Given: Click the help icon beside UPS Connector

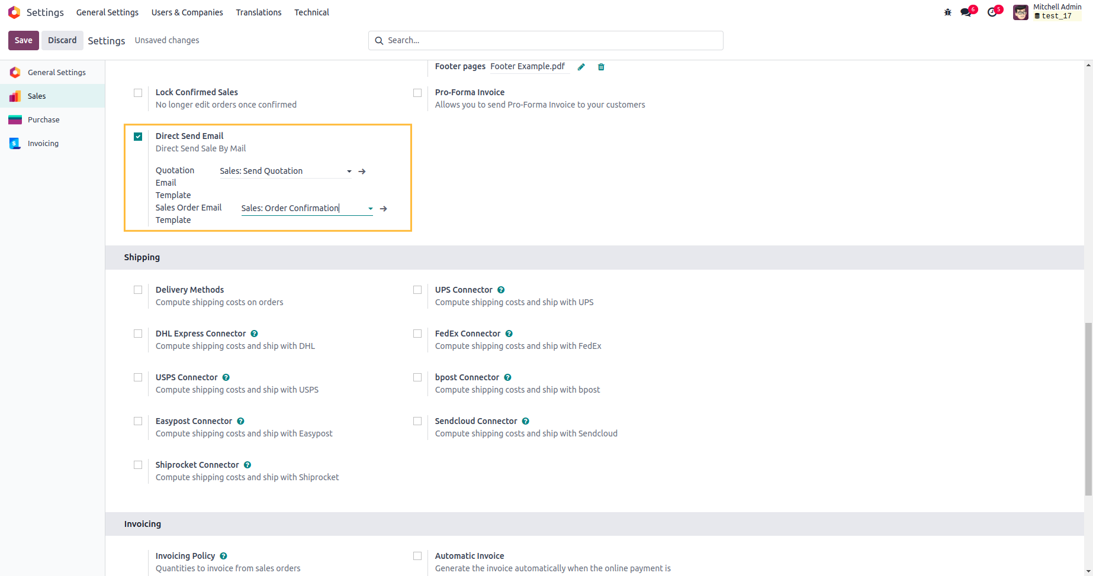Looking at the screenshot, I should pyautogui.click(x=501, y=290).
